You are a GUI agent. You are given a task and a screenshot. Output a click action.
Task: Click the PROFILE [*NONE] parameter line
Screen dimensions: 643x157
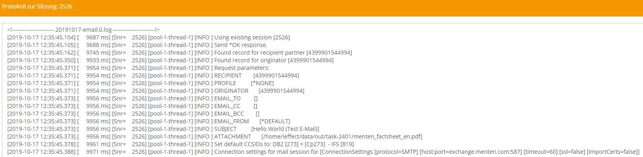point(141,83)
